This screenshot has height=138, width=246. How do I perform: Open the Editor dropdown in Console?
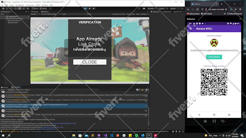(27, 90)
